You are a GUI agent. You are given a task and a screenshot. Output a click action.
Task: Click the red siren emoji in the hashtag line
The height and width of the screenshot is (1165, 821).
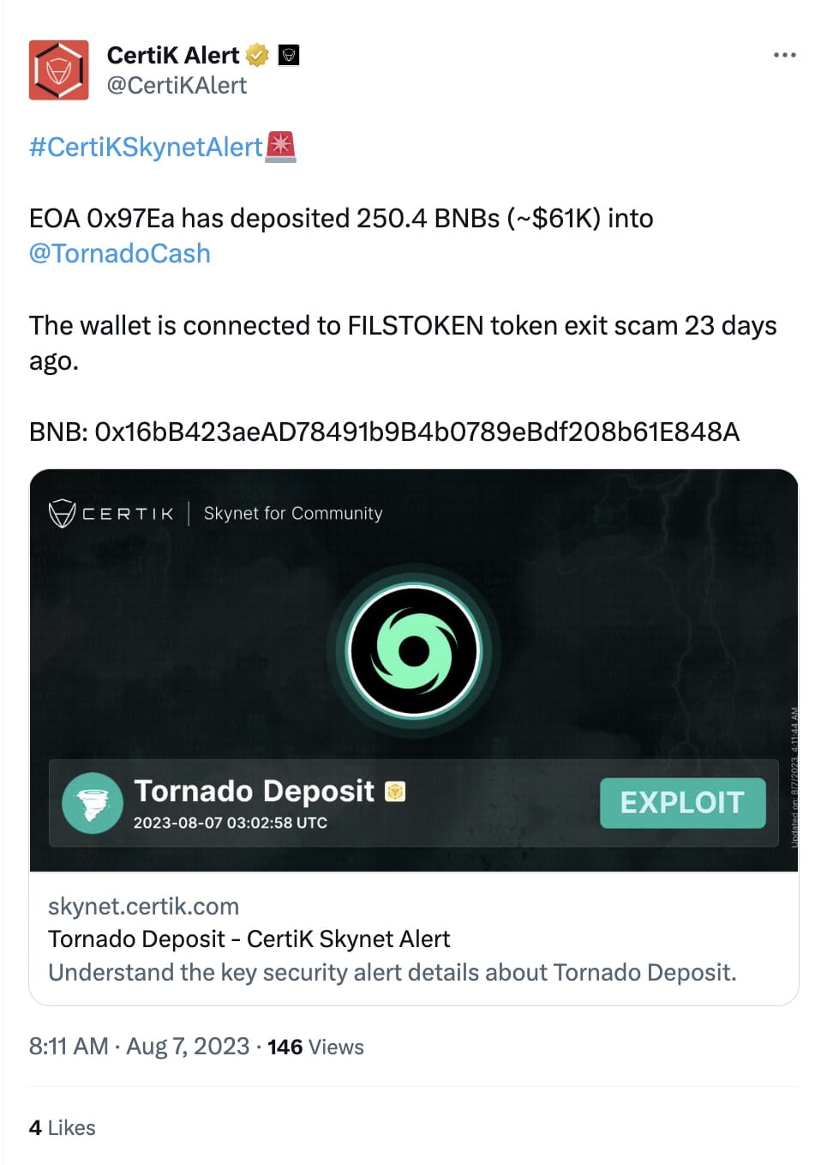(280, 147)
